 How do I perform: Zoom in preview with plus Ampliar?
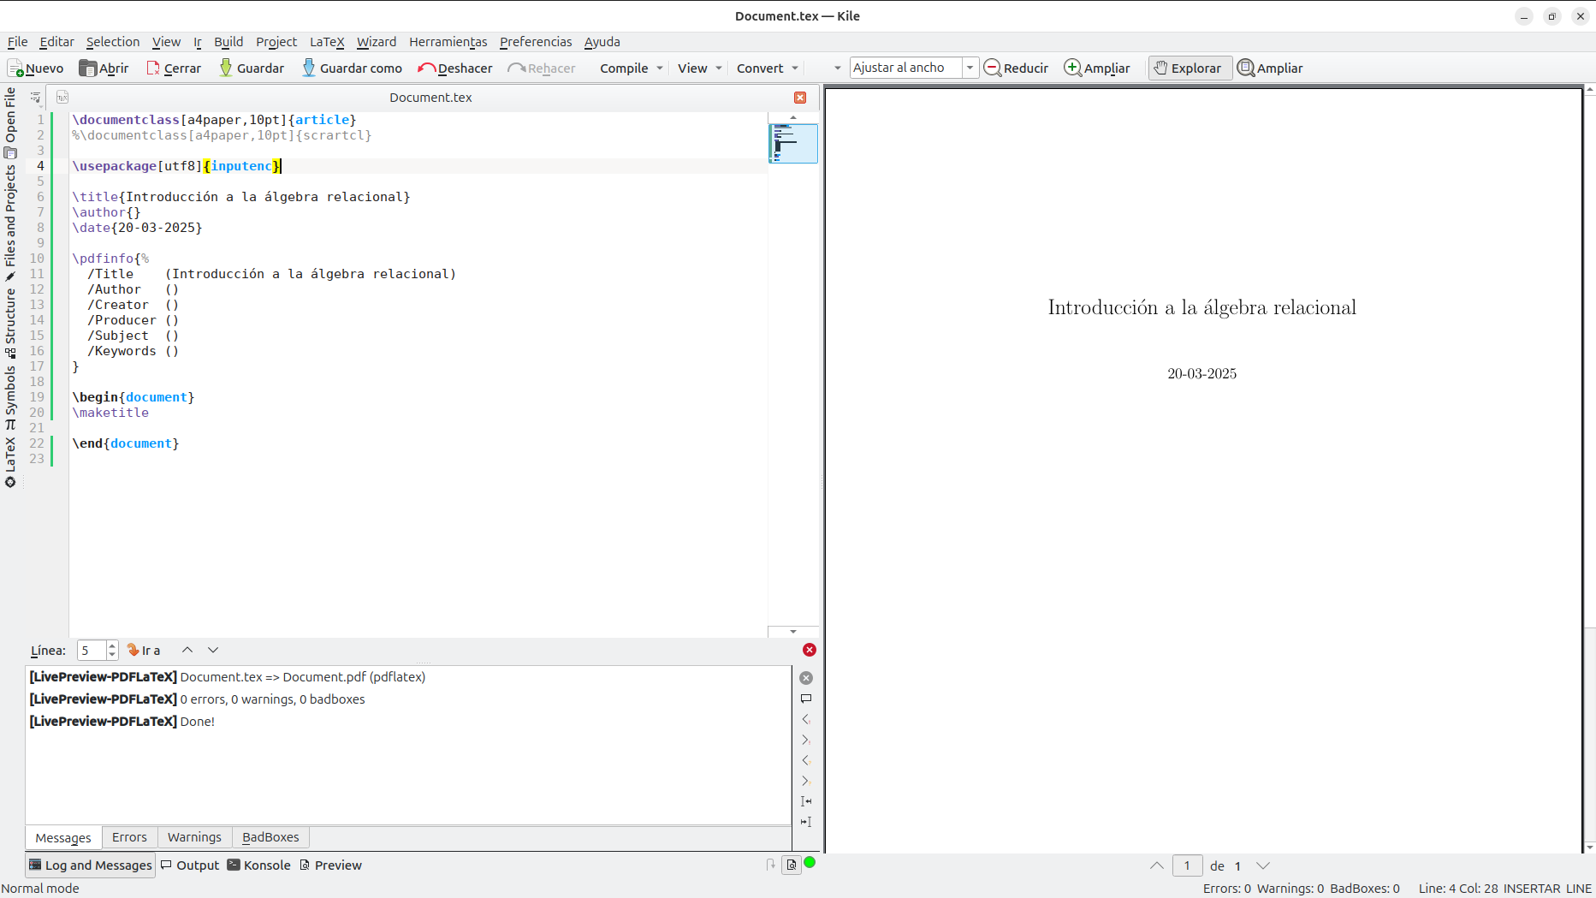click(1097, 68)
